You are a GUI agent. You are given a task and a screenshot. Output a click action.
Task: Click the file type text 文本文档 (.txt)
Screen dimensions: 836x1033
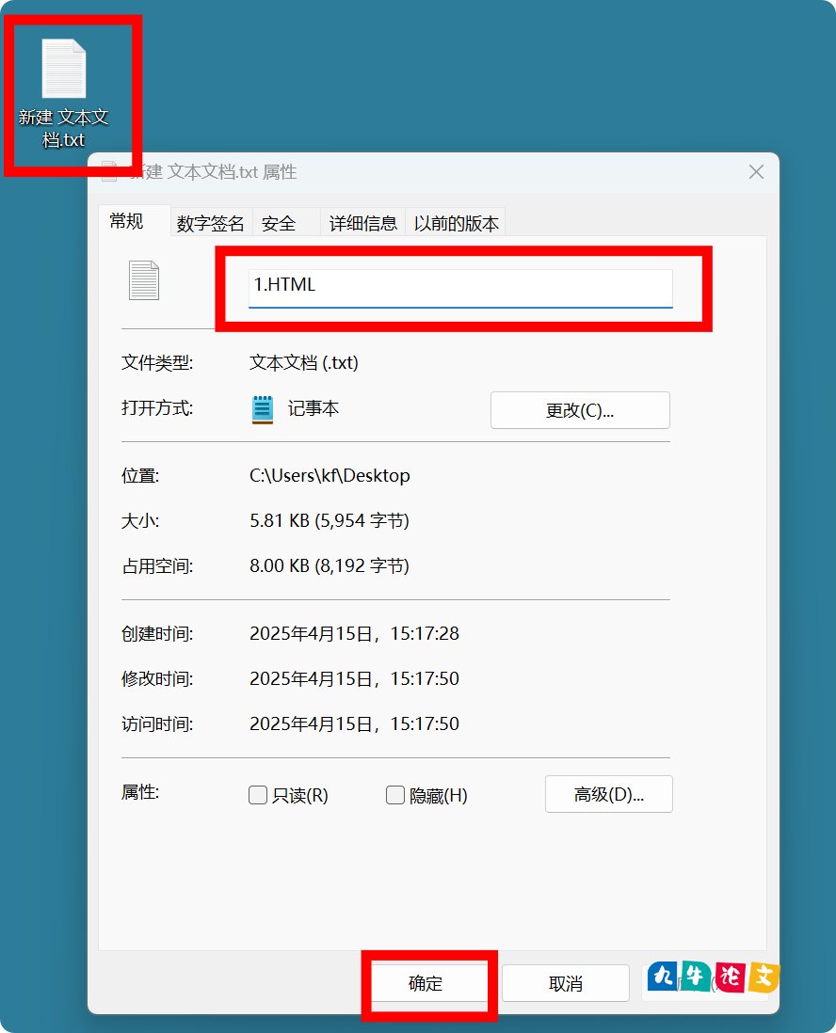(x=303, y=362)
